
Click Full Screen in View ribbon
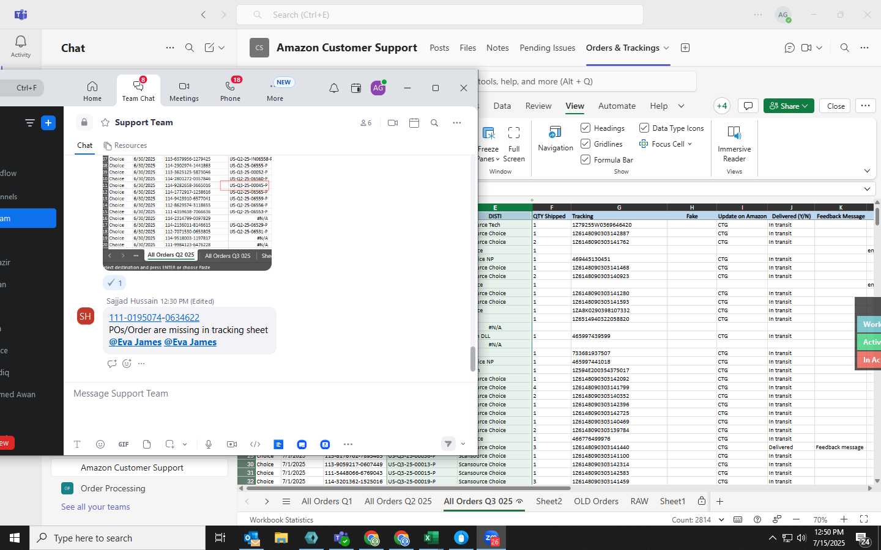coord(514,145)
